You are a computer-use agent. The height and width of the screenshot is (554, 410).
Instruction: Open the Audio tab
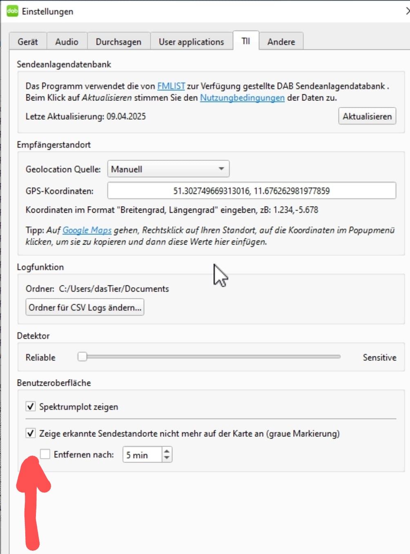67,42
